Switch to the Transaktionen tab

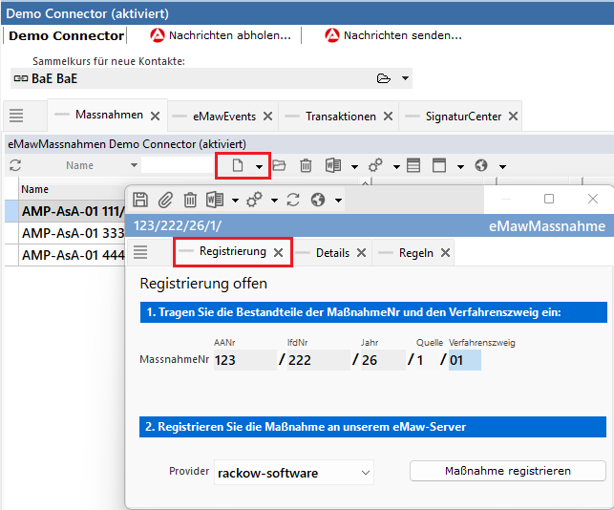pos(340,116)
